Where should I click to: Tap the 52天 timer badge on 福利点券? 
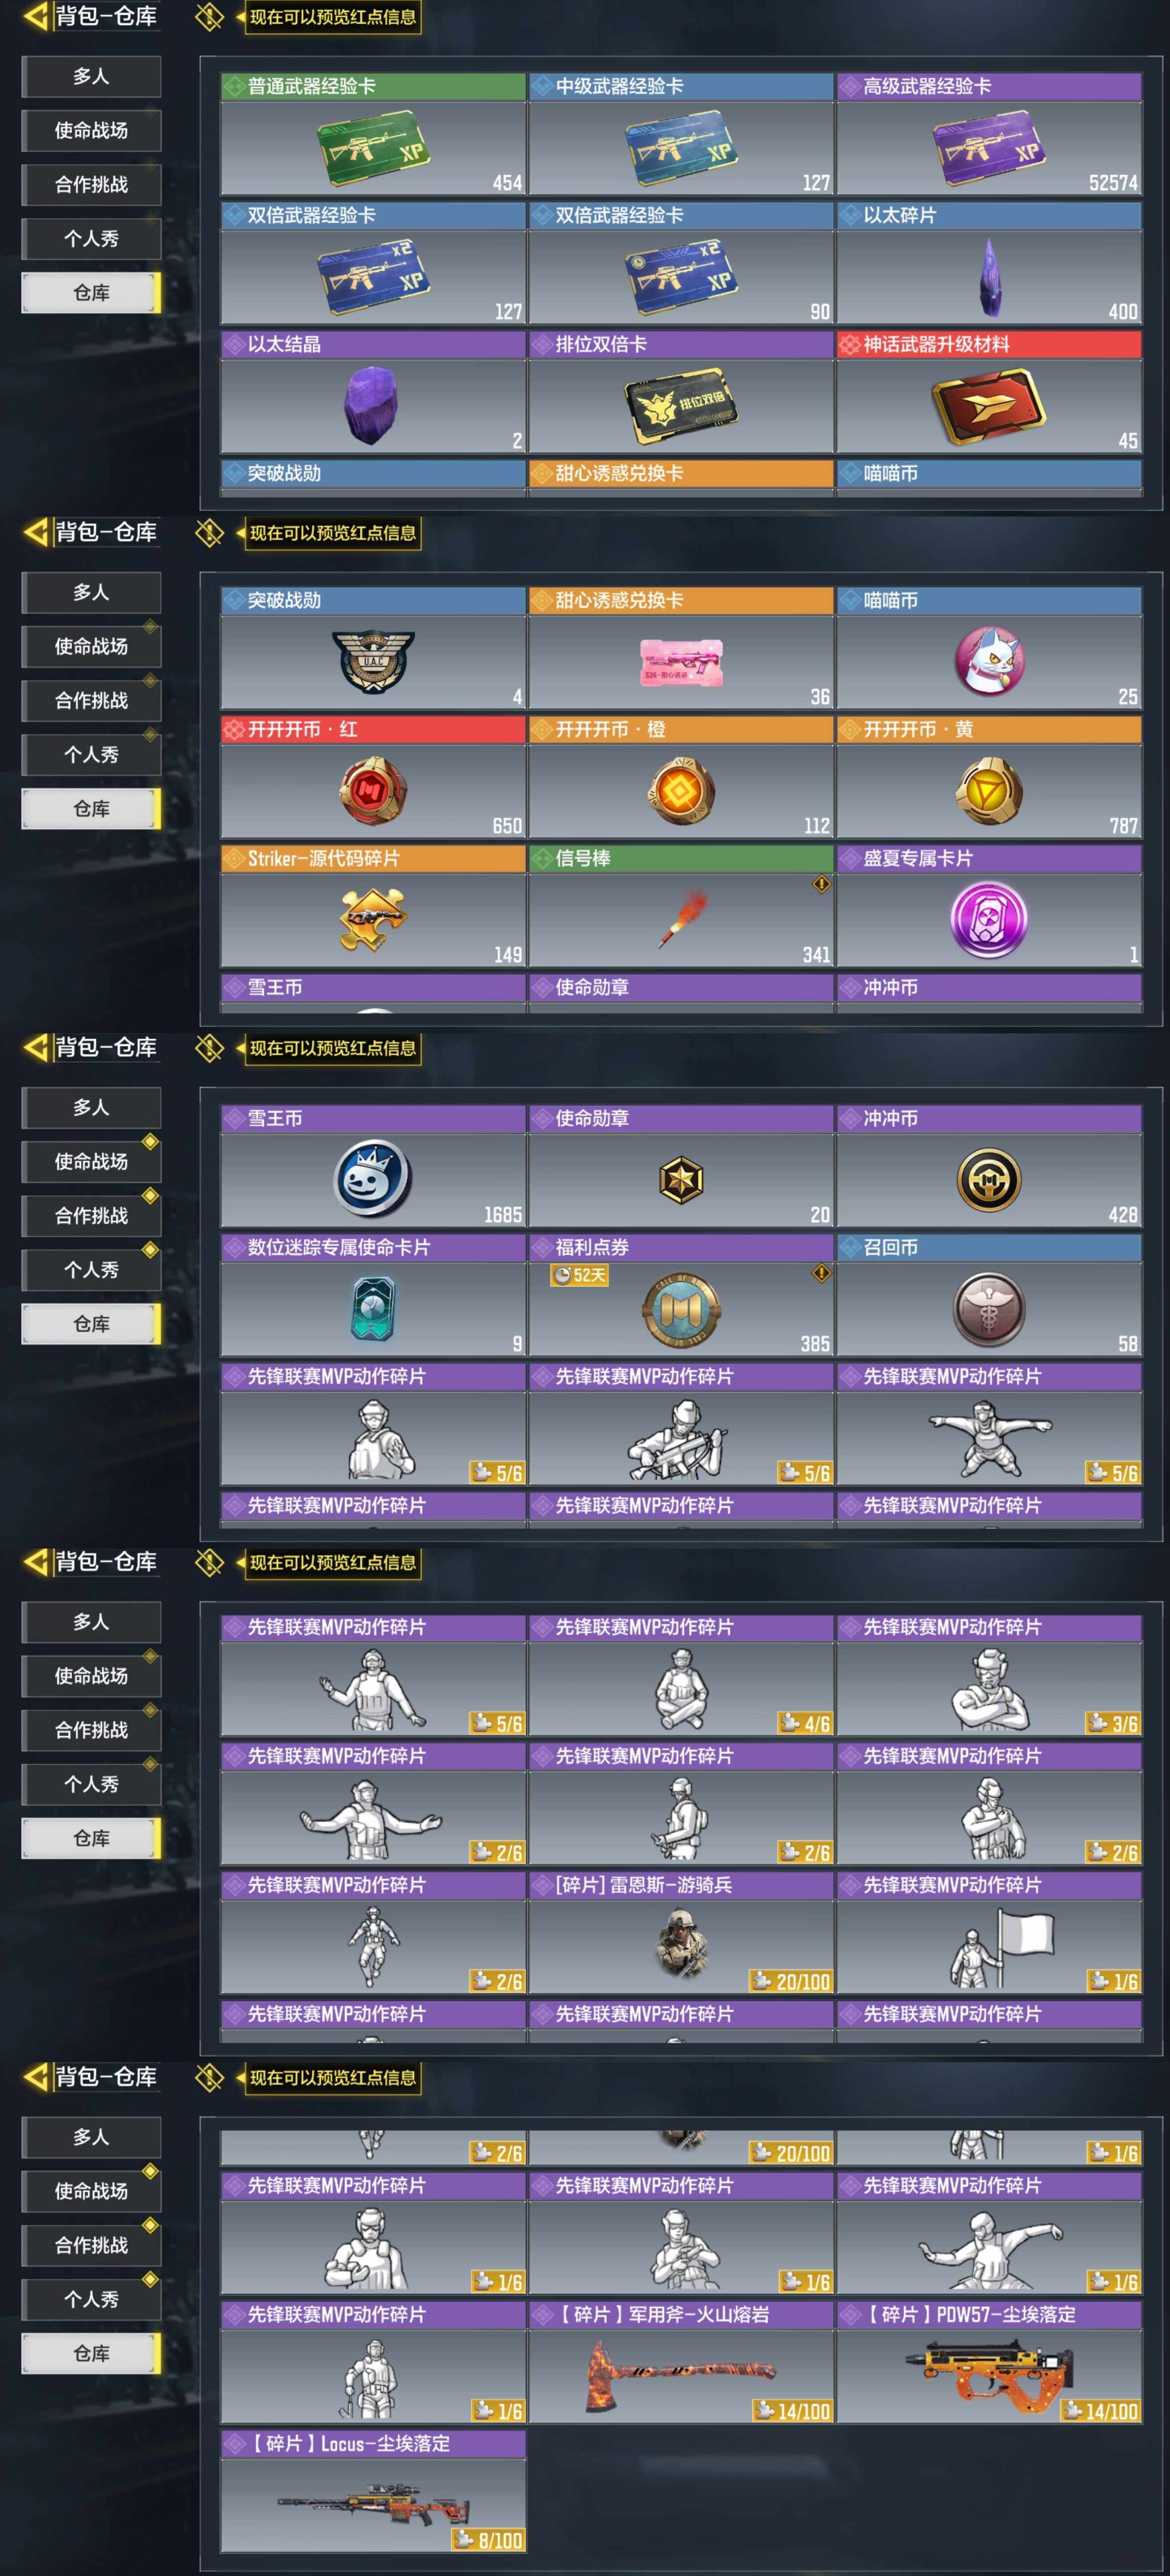coord(579,1275)
